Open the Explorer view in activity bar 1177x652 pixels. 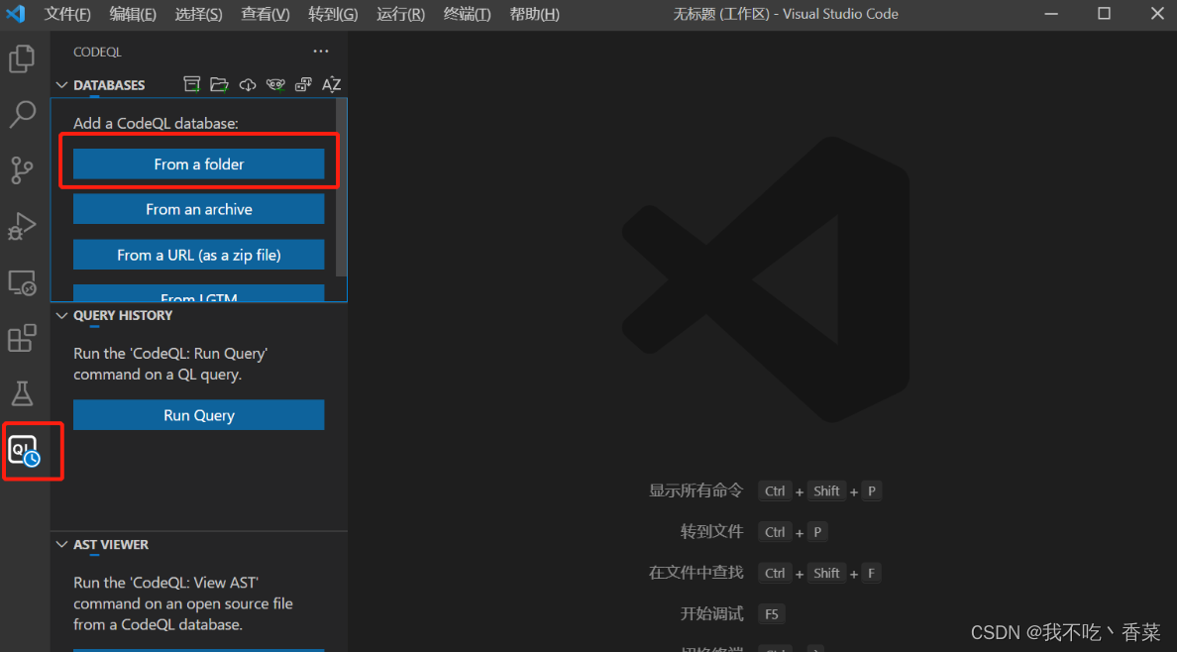tap(22, 58)
